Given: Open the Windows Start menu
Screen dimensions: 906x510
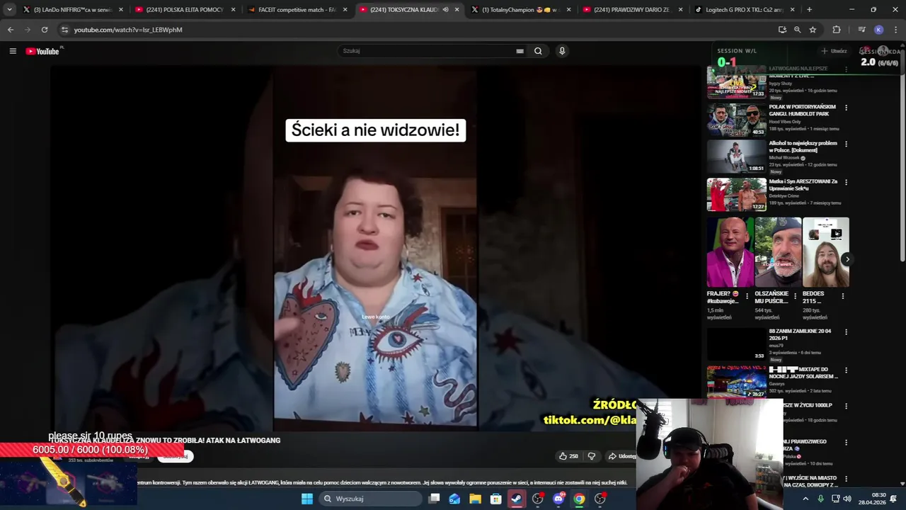Looking at the screenshot, I should (307, 499).
